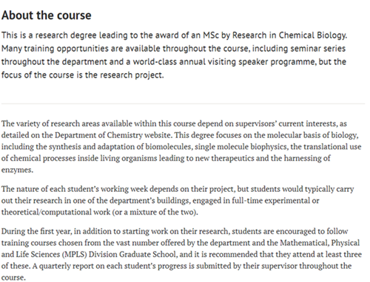Screen dimensions: 370x282
Task: Click the final word "course." at bottom
Action: coord(13,278)
